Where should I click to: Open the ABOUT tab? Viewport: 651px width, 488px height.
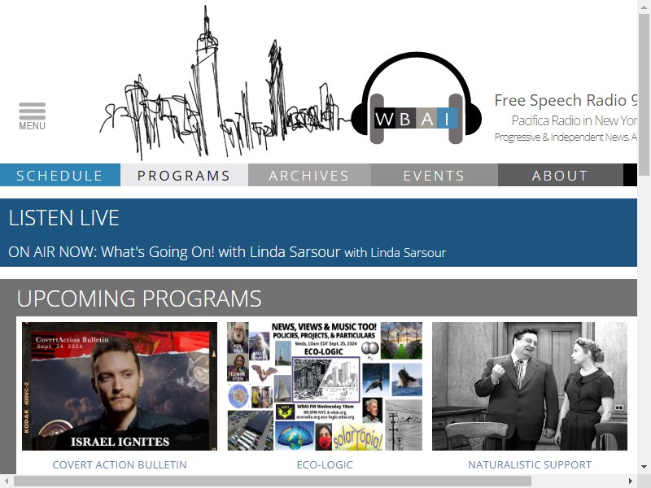[x=560, y=175]
